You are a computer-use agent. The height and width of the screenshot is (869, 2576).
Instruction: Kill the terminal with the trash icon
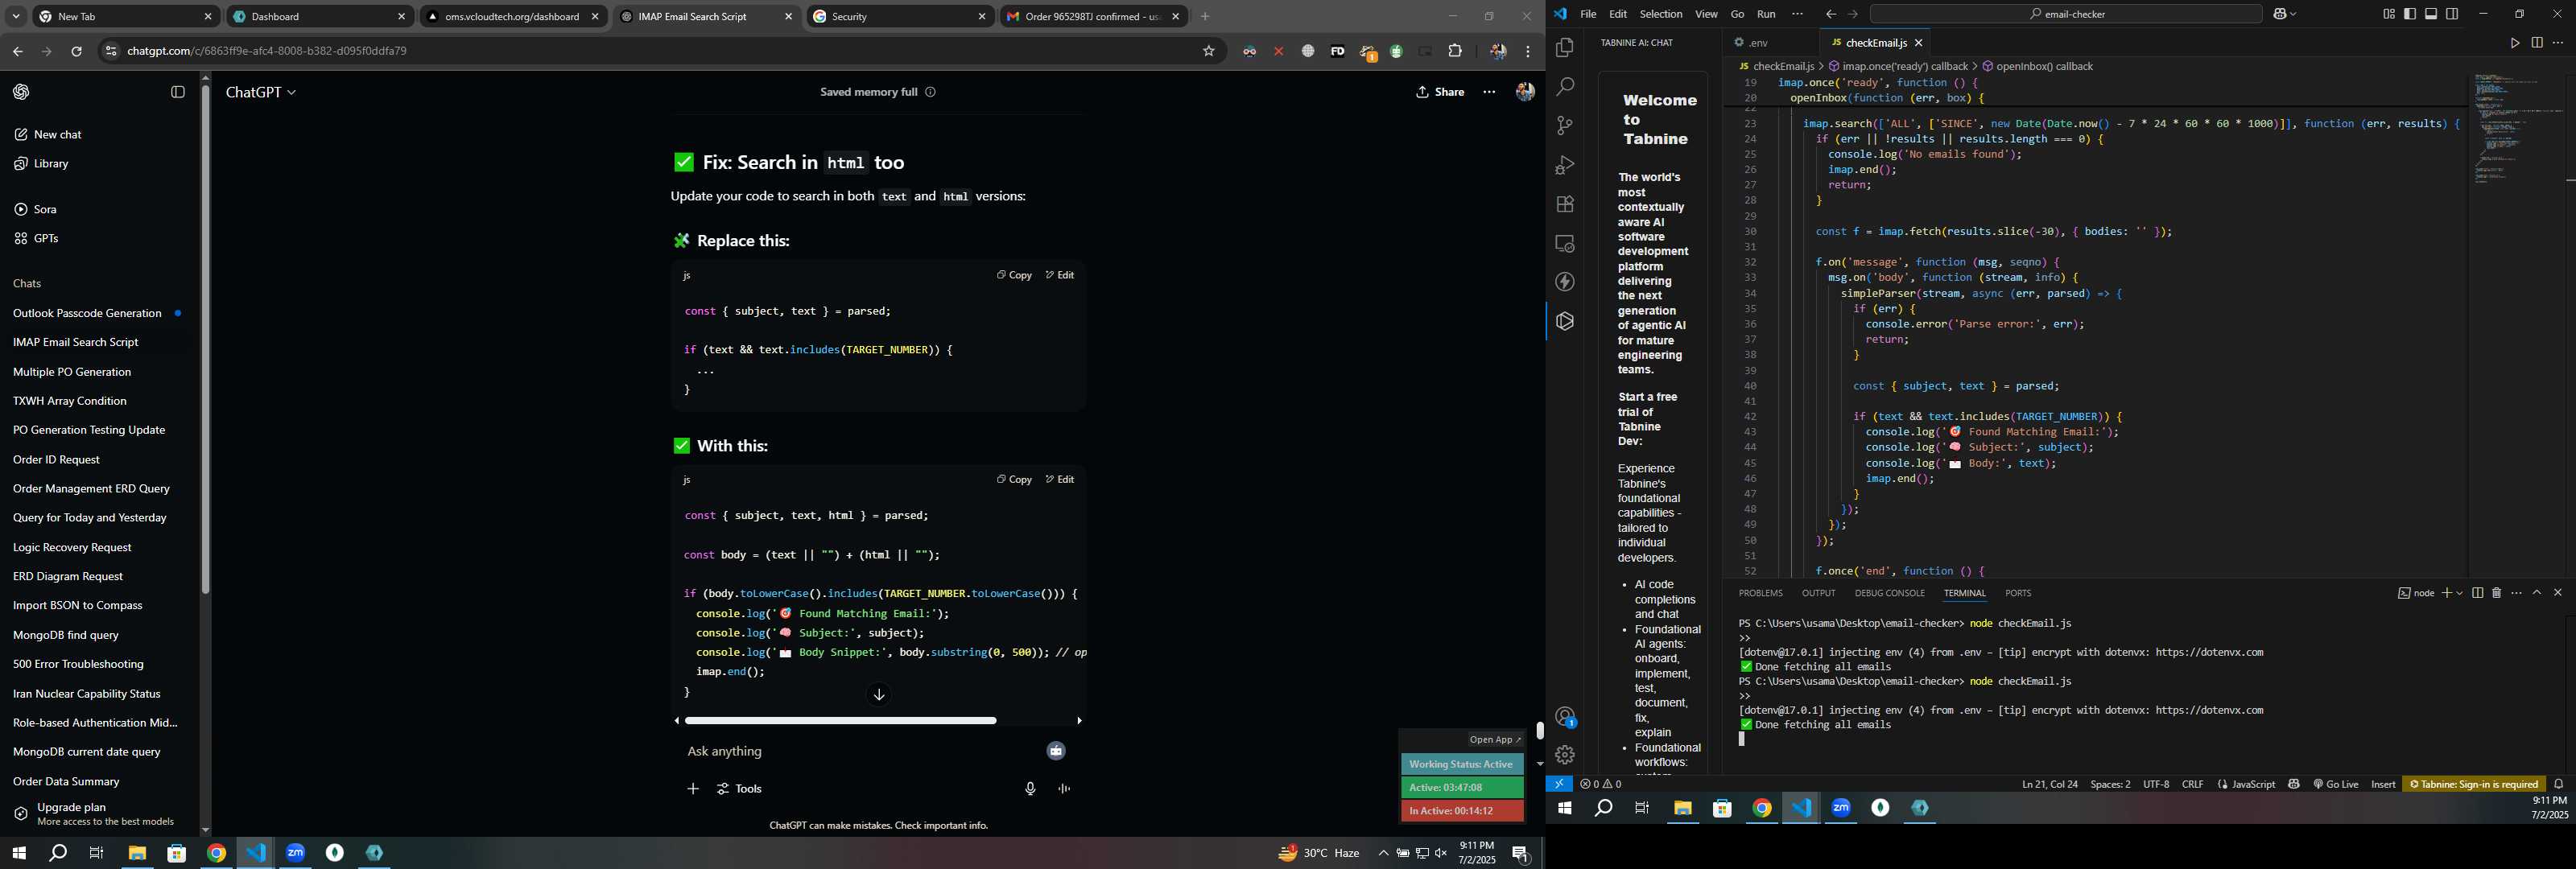click(2497, 593)
